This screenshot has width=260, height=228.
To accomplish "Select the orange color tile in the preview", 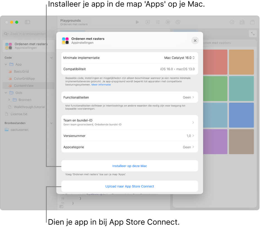I will click(x=241, y=62).
